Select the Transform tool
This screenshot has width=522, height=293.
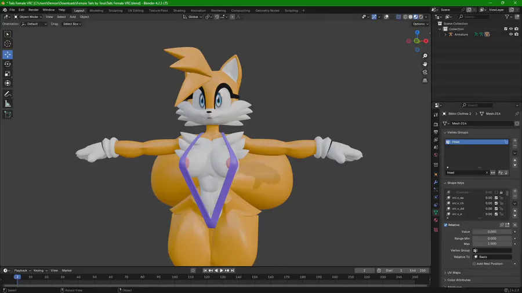click(8, 83)
